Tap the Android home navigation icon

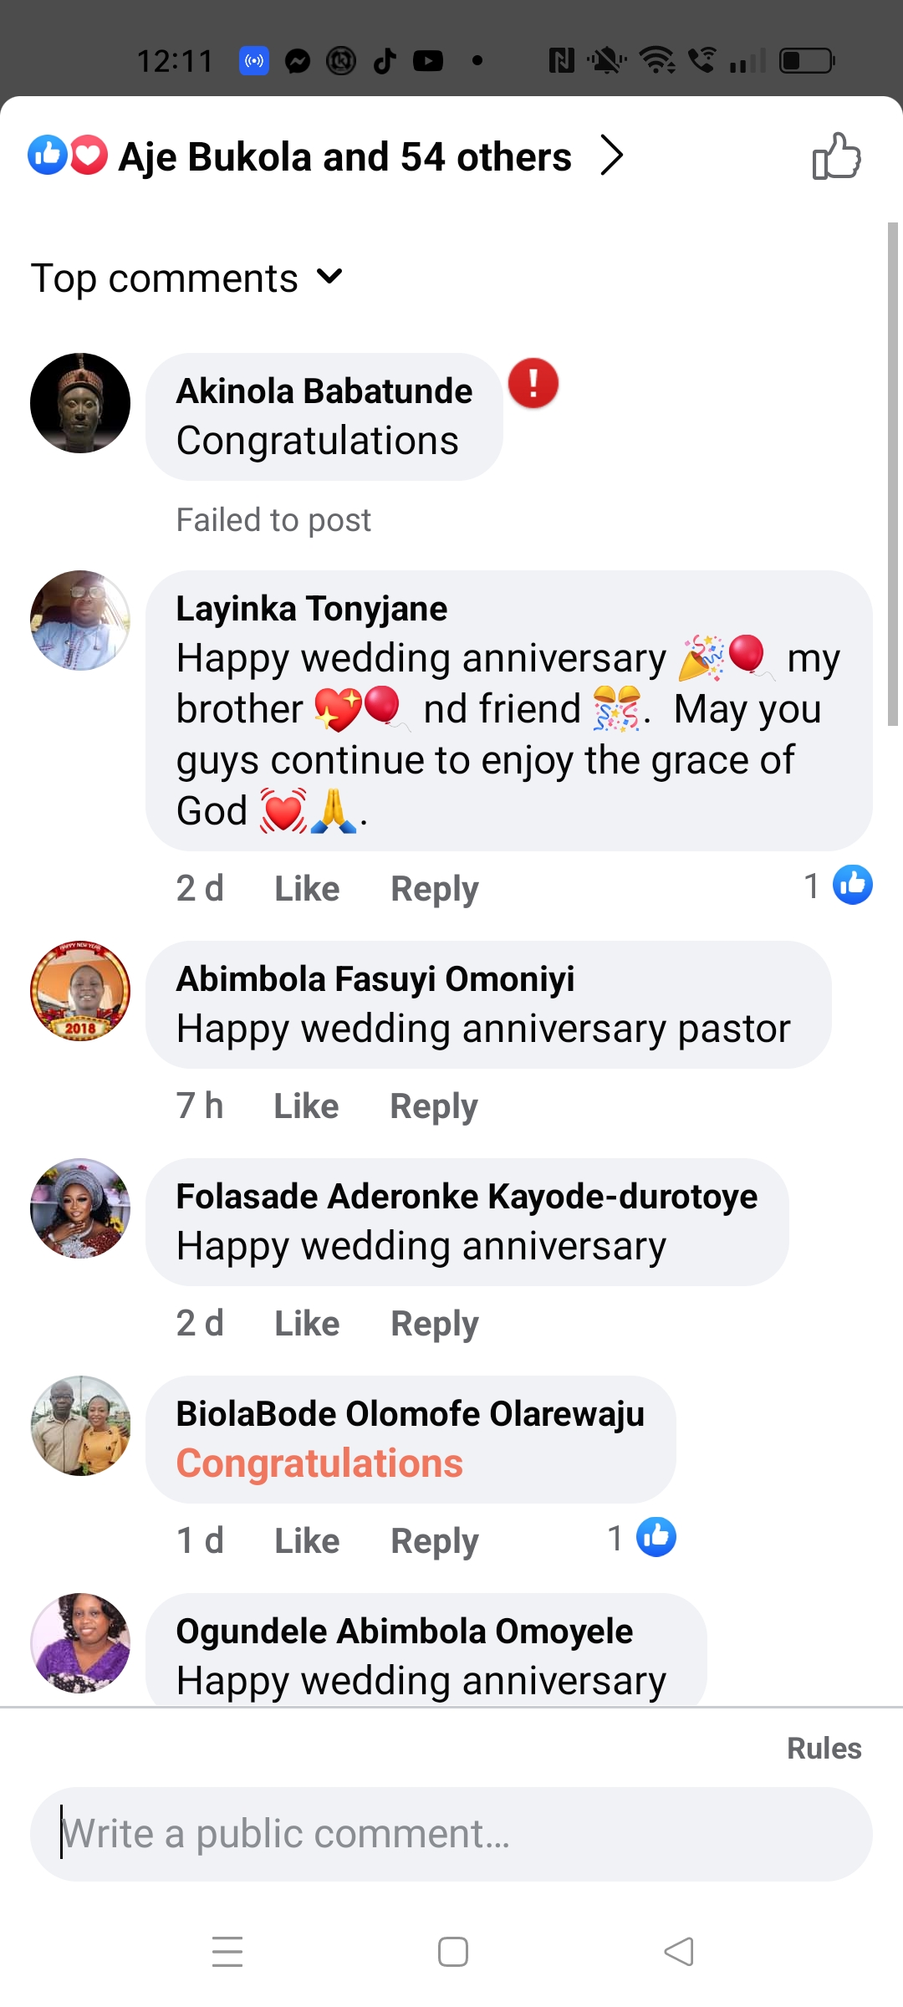(x=452, y=1952)
